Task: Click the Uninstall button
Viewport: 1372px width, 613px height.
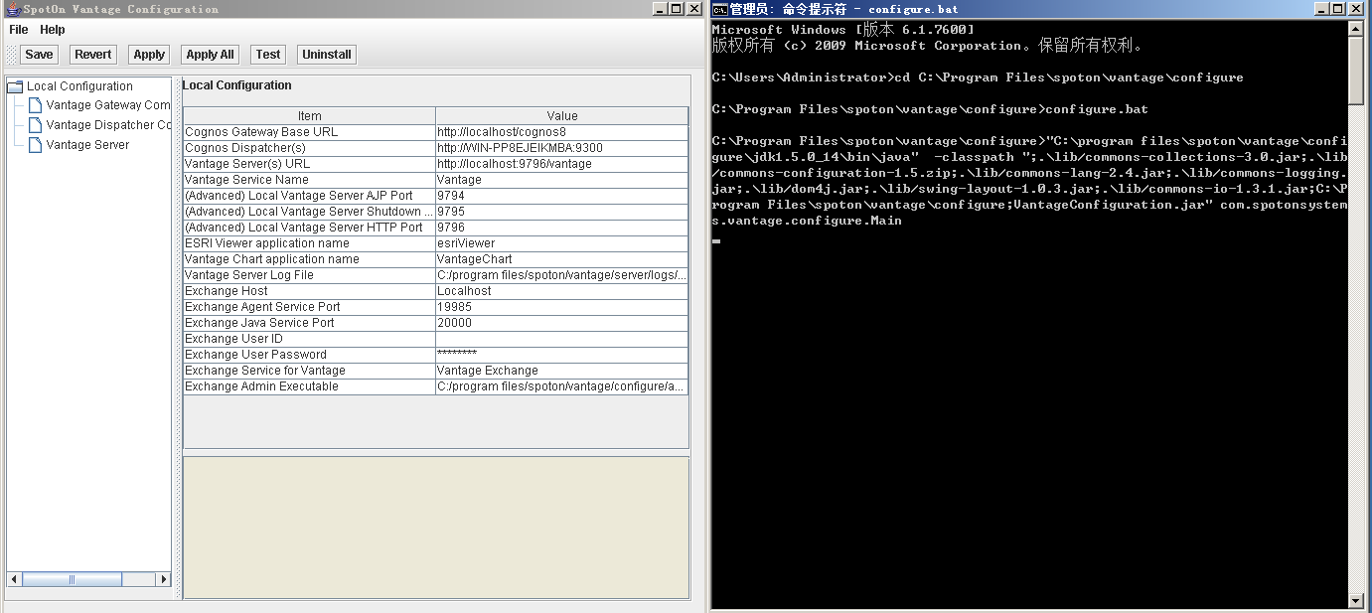Action: [327, 55]
